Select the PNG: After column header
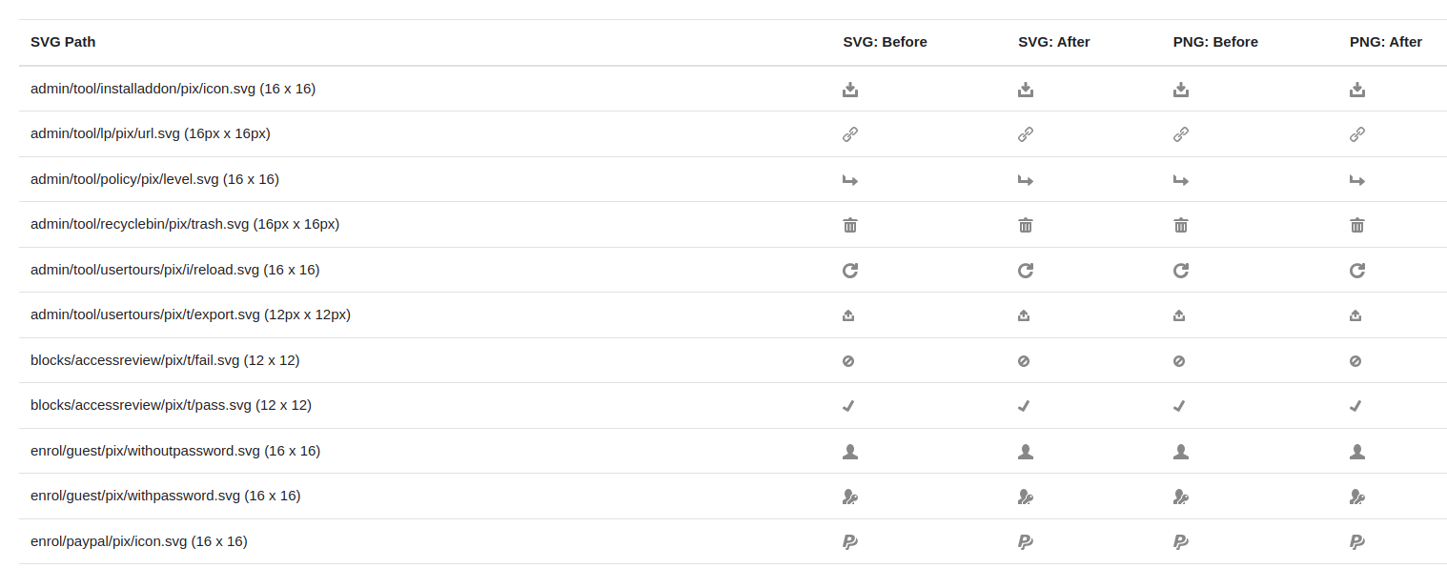The height and width of the screenshot is (568, 1447). click(1386, 42)
